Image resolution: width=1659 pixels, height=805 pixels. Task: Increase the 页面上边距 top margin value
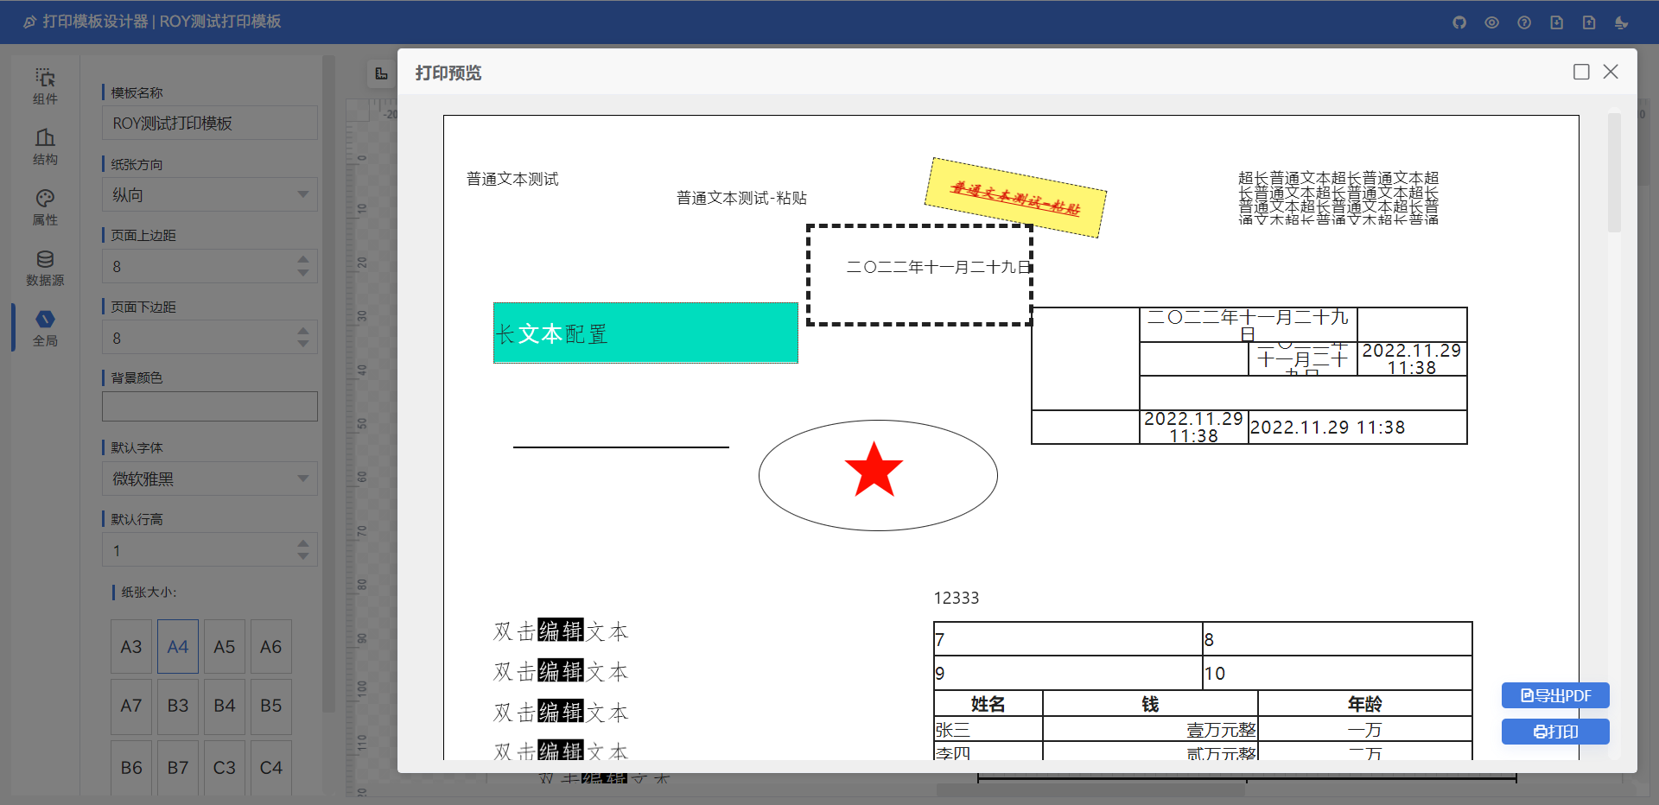(302, 259)
